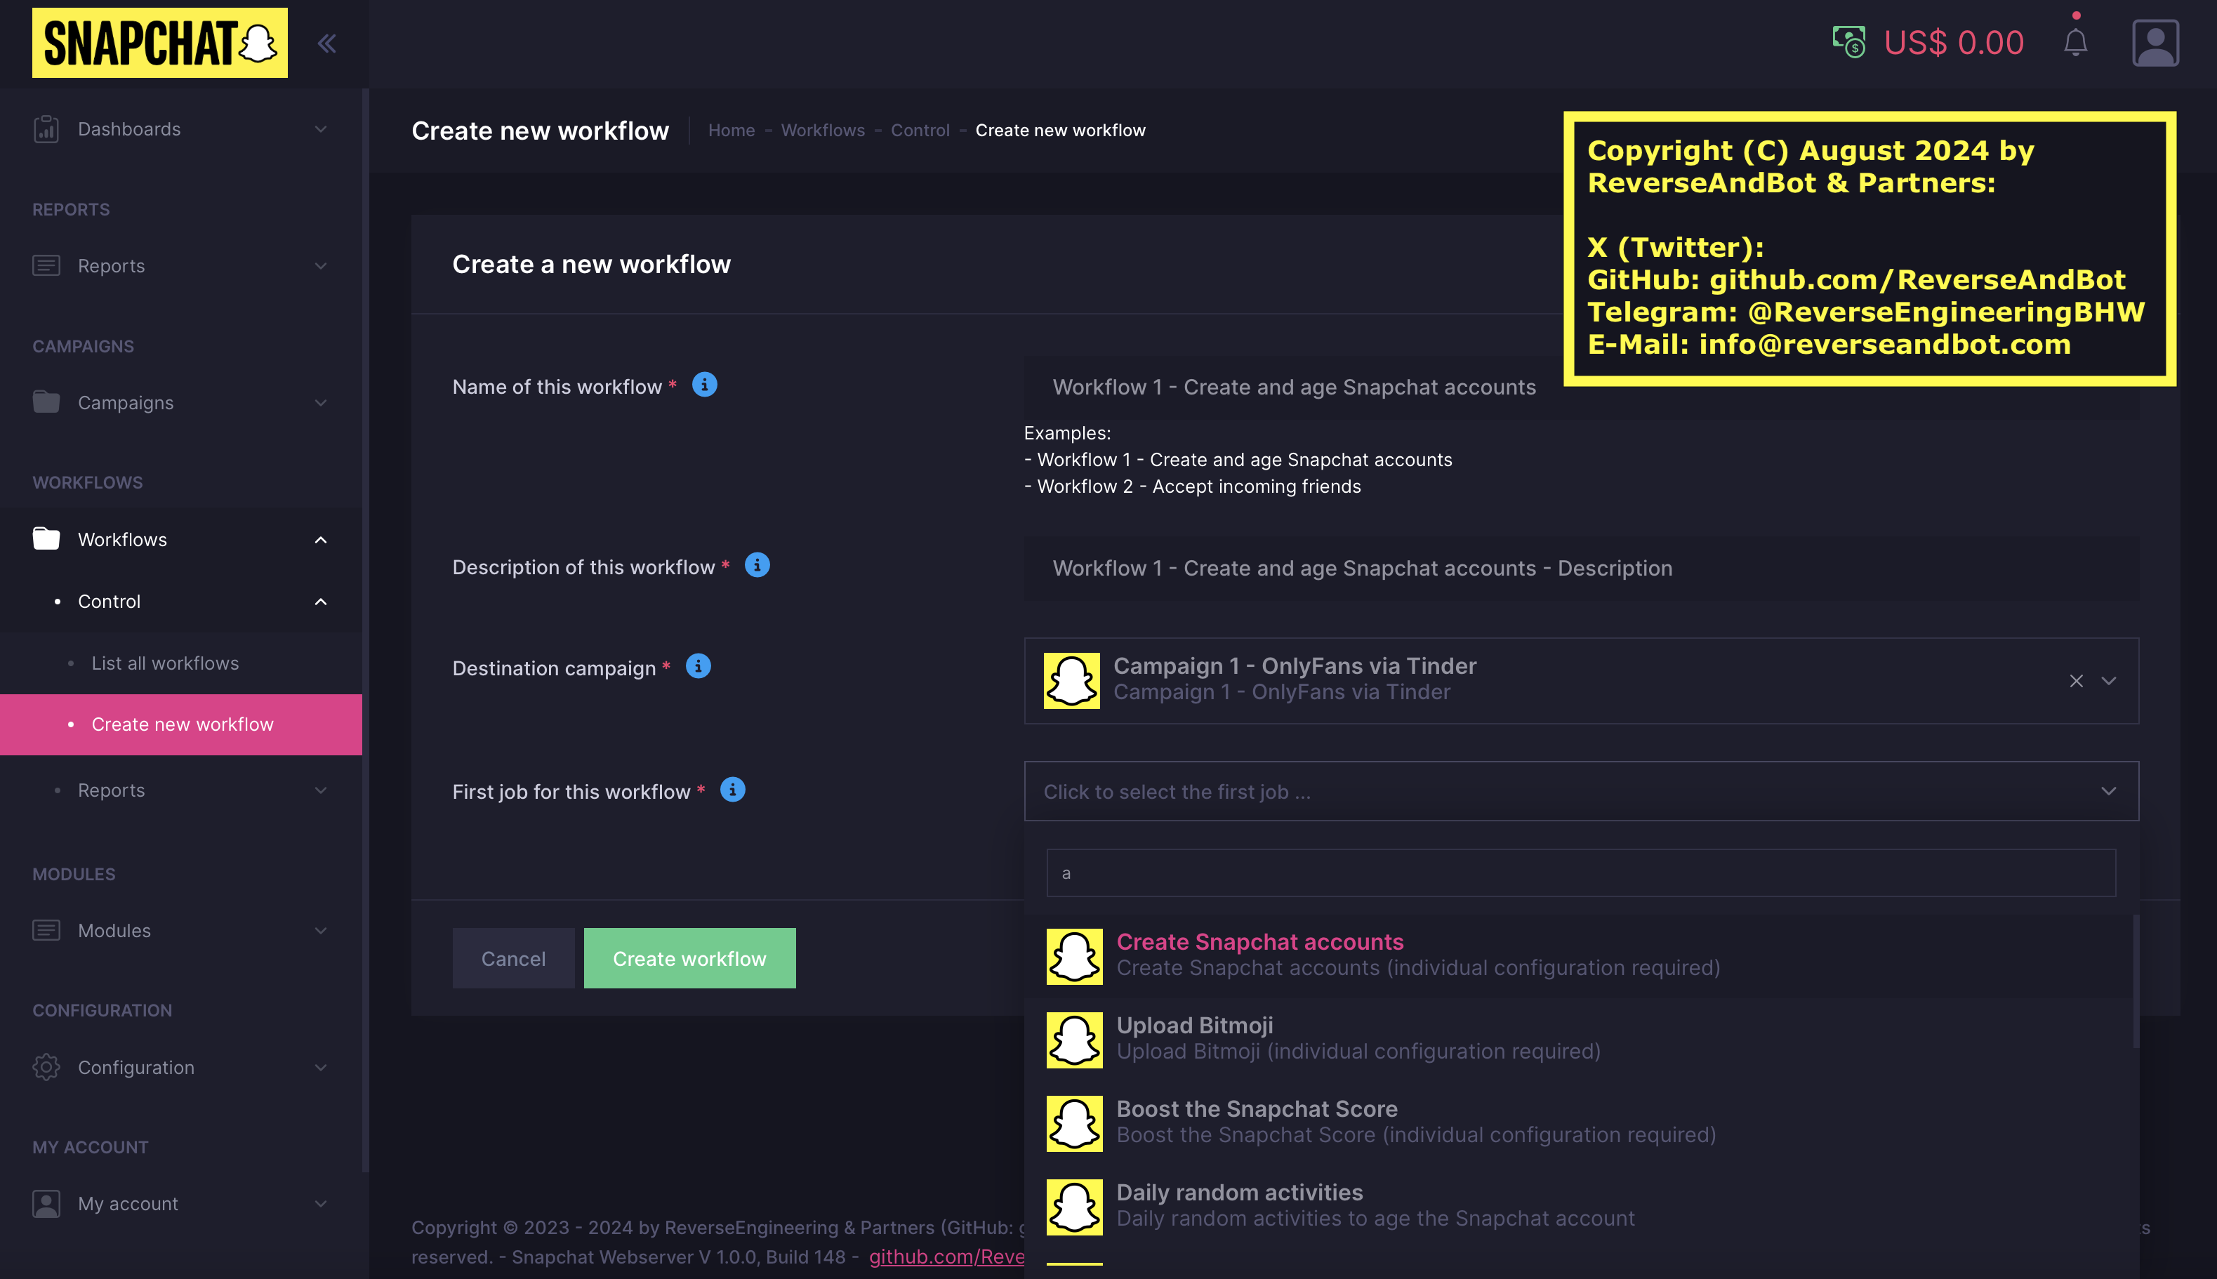Open the user profile avatar menu
The width and height of the screenshot is (2217, 1279).
2155,42
